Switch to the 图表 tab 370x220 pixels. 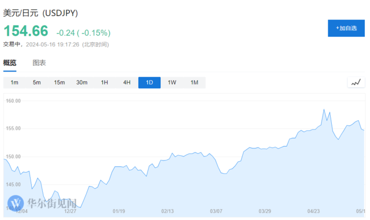click(39, 63)
